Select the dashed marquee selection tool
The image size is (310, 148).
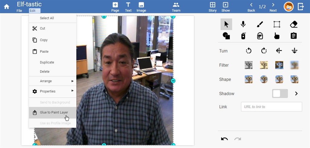277,24
